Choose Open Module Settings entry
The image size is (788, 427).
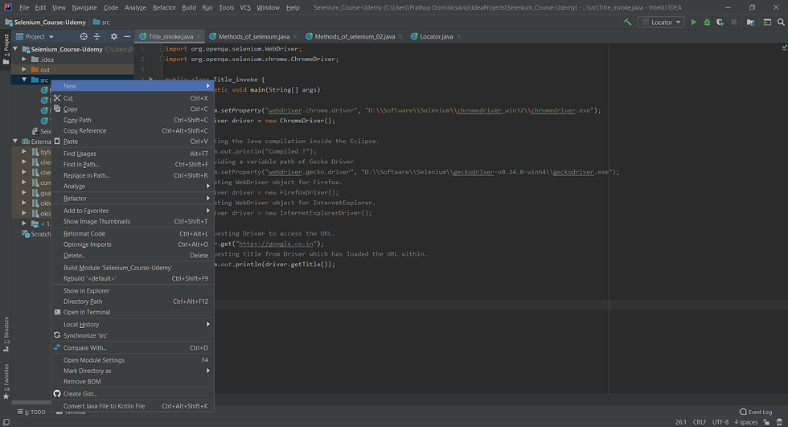tap(133, 360)
